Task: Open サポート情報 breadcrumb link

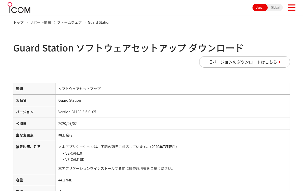Action: (40, 22)
